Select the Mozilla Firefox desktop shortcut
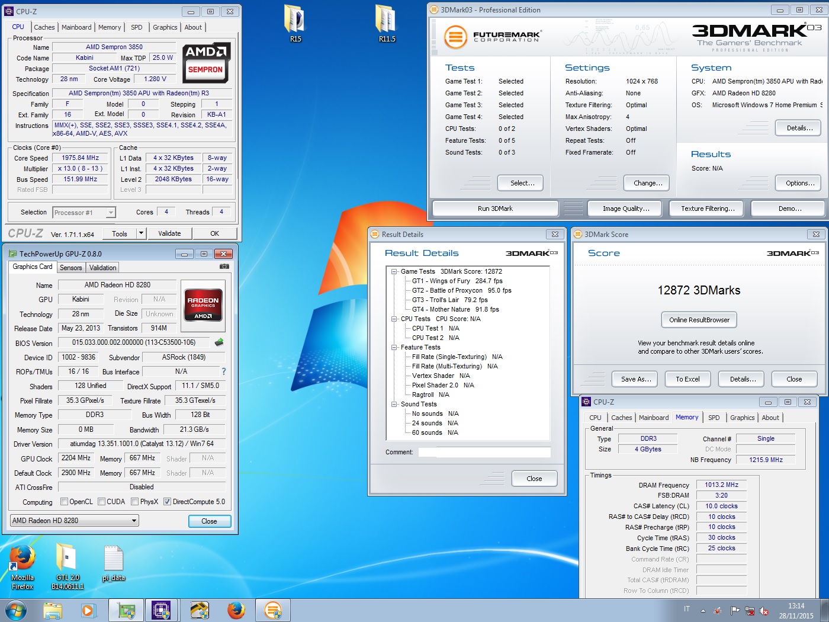The width and height of the screenshot is (829, 622). pos(23,567)
